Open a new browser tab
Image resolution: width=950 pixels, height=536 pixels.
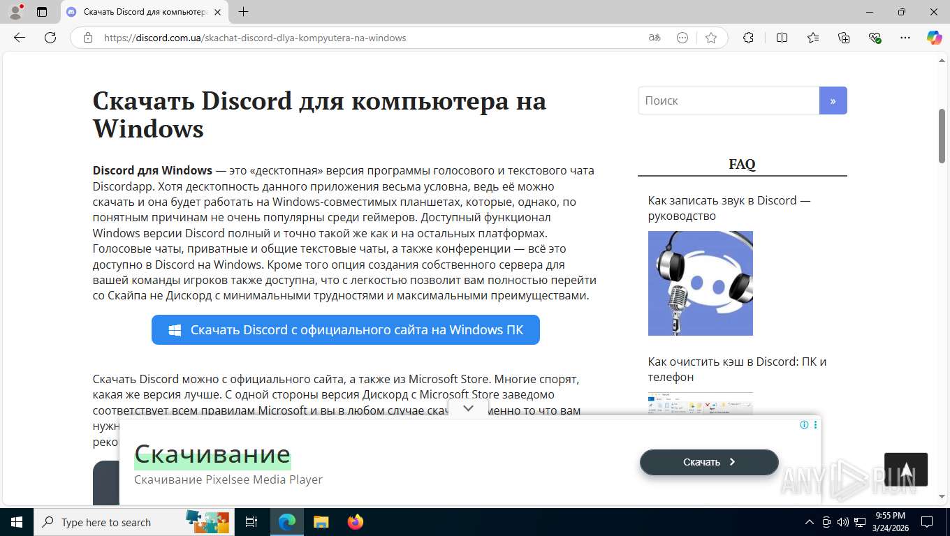(243, 12)
